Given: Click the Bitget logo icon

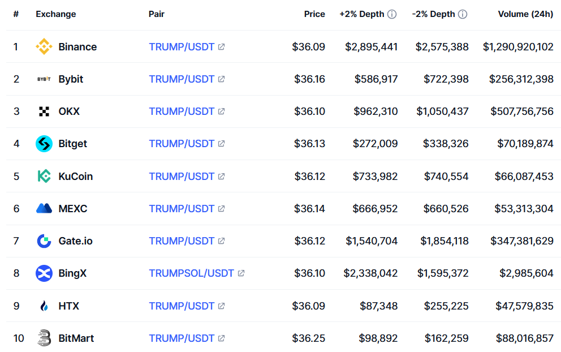Looking at the screenshot, I should click(44, 144).
